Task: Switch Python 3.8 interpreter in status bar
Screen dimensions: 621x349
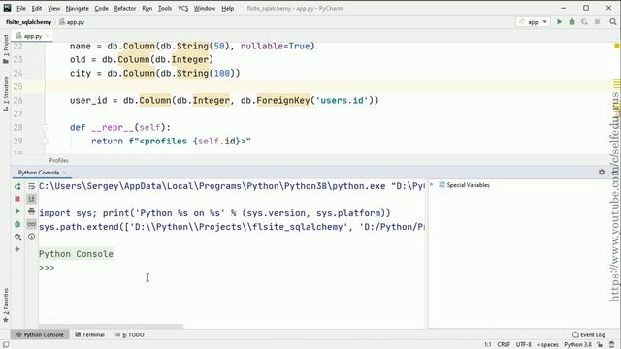Action: pos(577,345)
